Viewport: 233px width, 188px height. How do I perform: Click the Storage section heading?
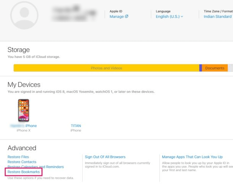[x=19, y=50]
